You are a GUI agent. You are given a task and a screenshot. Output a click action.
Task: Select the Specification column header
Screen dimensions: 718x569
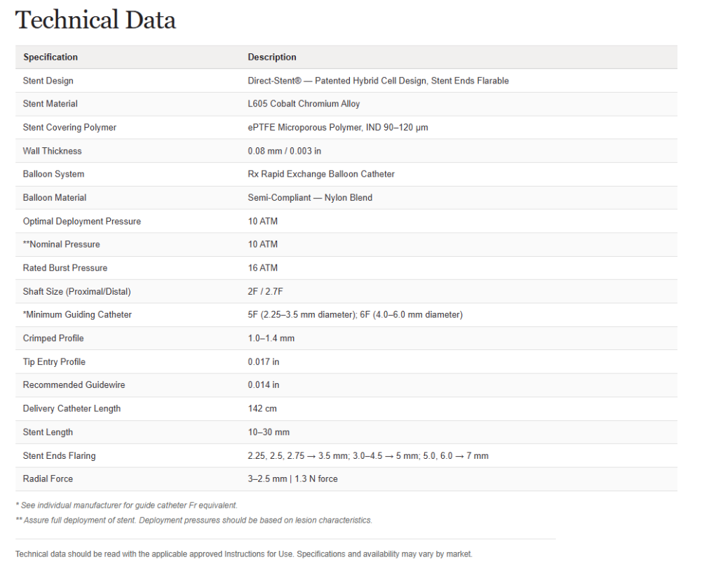click(x=50, y=58)
